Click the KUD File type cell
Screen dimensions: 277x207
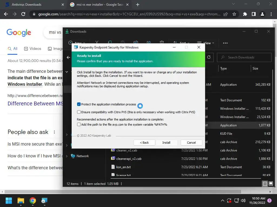(x=226, y=134)
